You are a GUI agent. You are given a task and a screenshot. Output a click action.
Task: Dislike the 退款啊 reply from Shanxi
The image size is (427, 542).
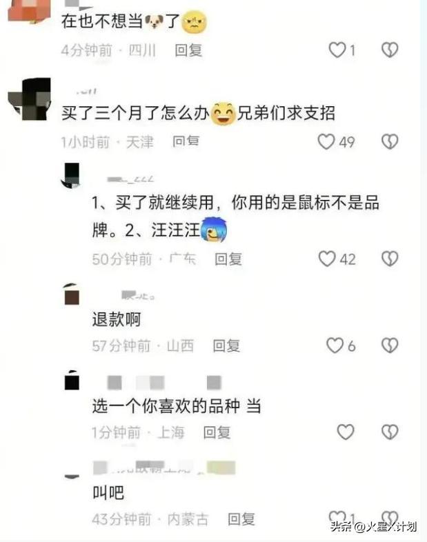pos(390,345)
